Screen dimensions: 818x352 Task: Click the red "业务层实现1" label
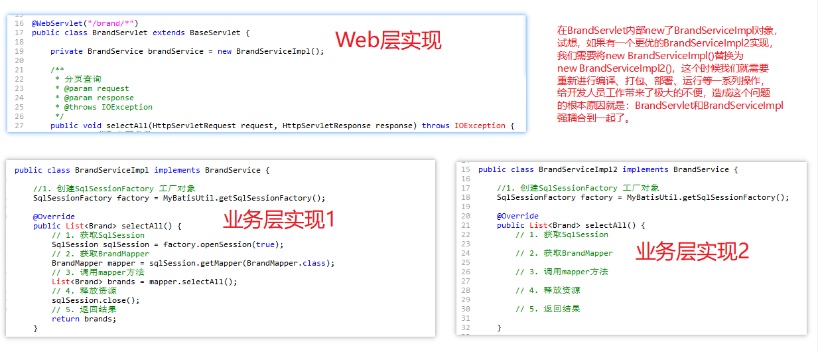pyautogui.click(x=279, y=219)
